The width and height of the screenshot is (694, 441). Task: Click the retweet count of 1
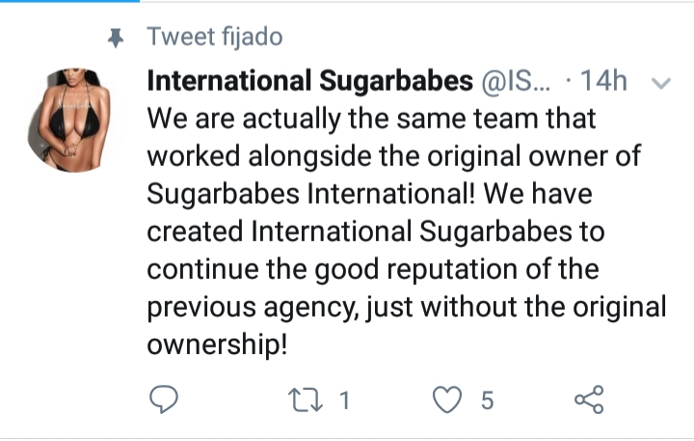coord(343,400)
